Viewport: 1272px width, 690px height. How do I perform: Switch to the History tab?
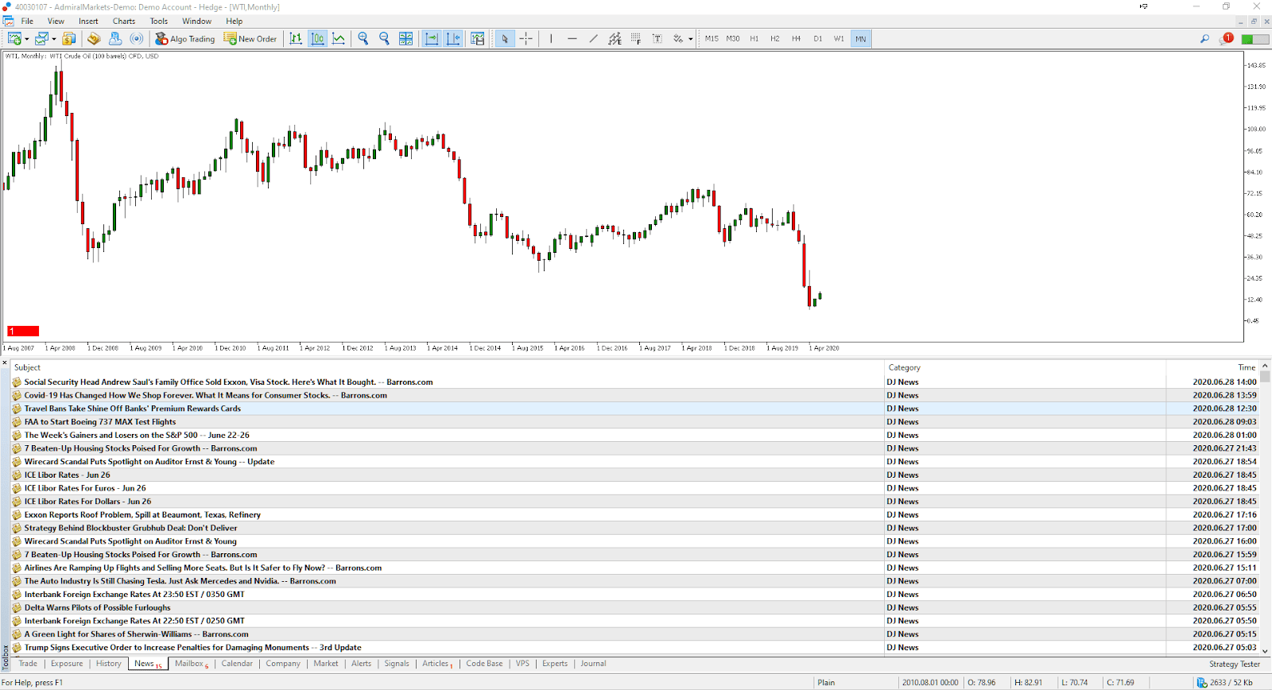click(x=109, y=664)
